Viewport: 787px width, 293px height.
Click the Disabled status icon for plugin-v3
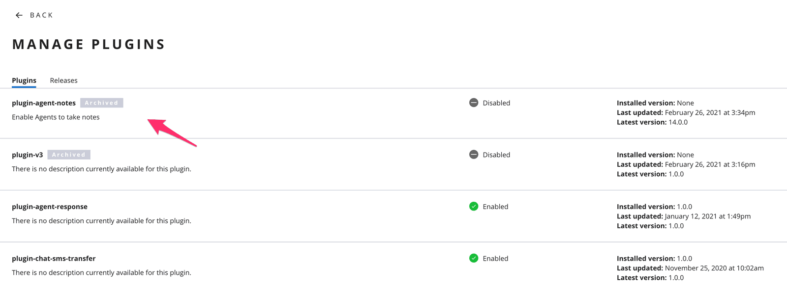pos(473,155)
